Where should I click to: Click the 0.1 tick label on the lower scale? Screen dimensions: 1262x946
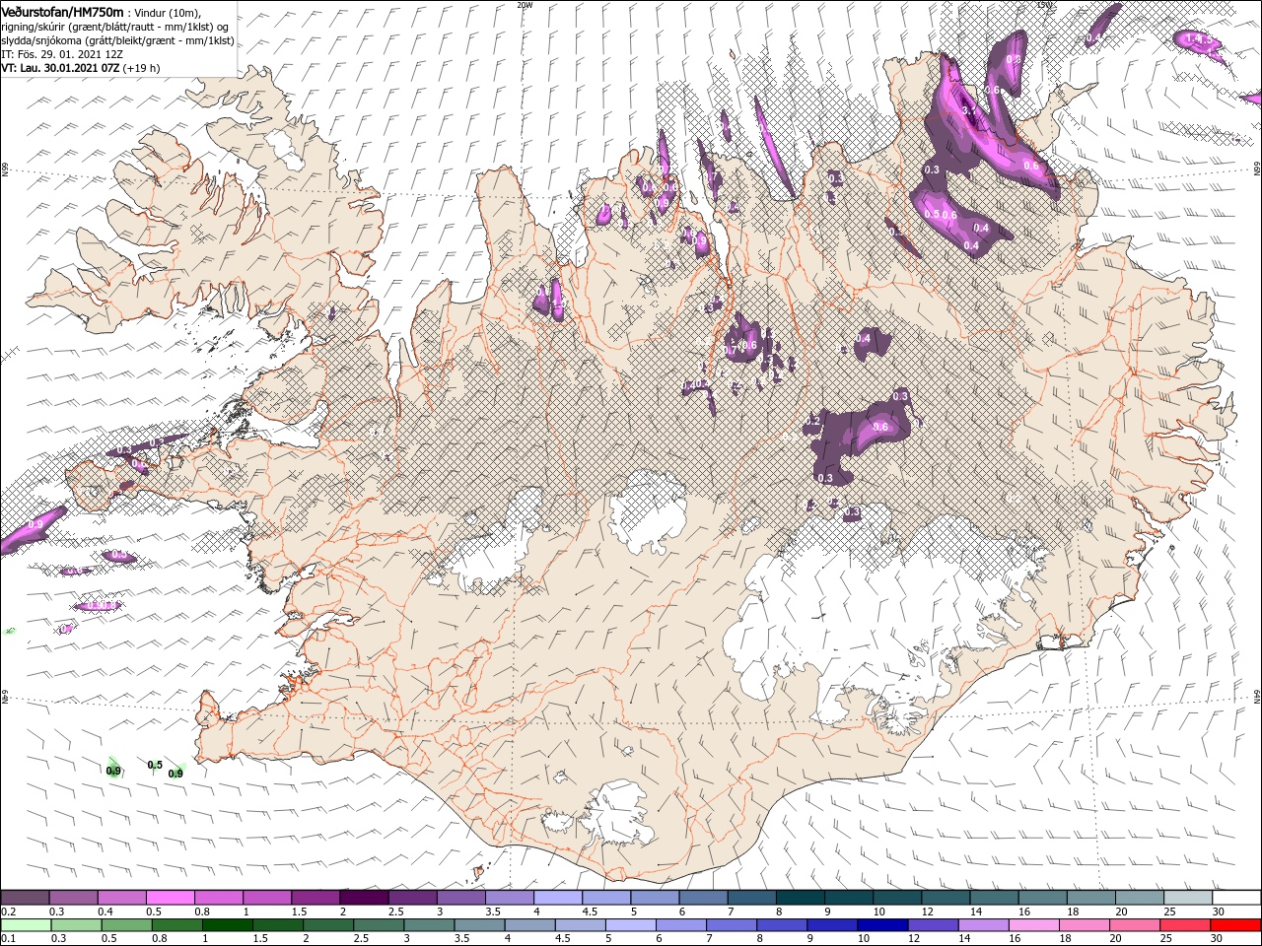coord(7,939)
